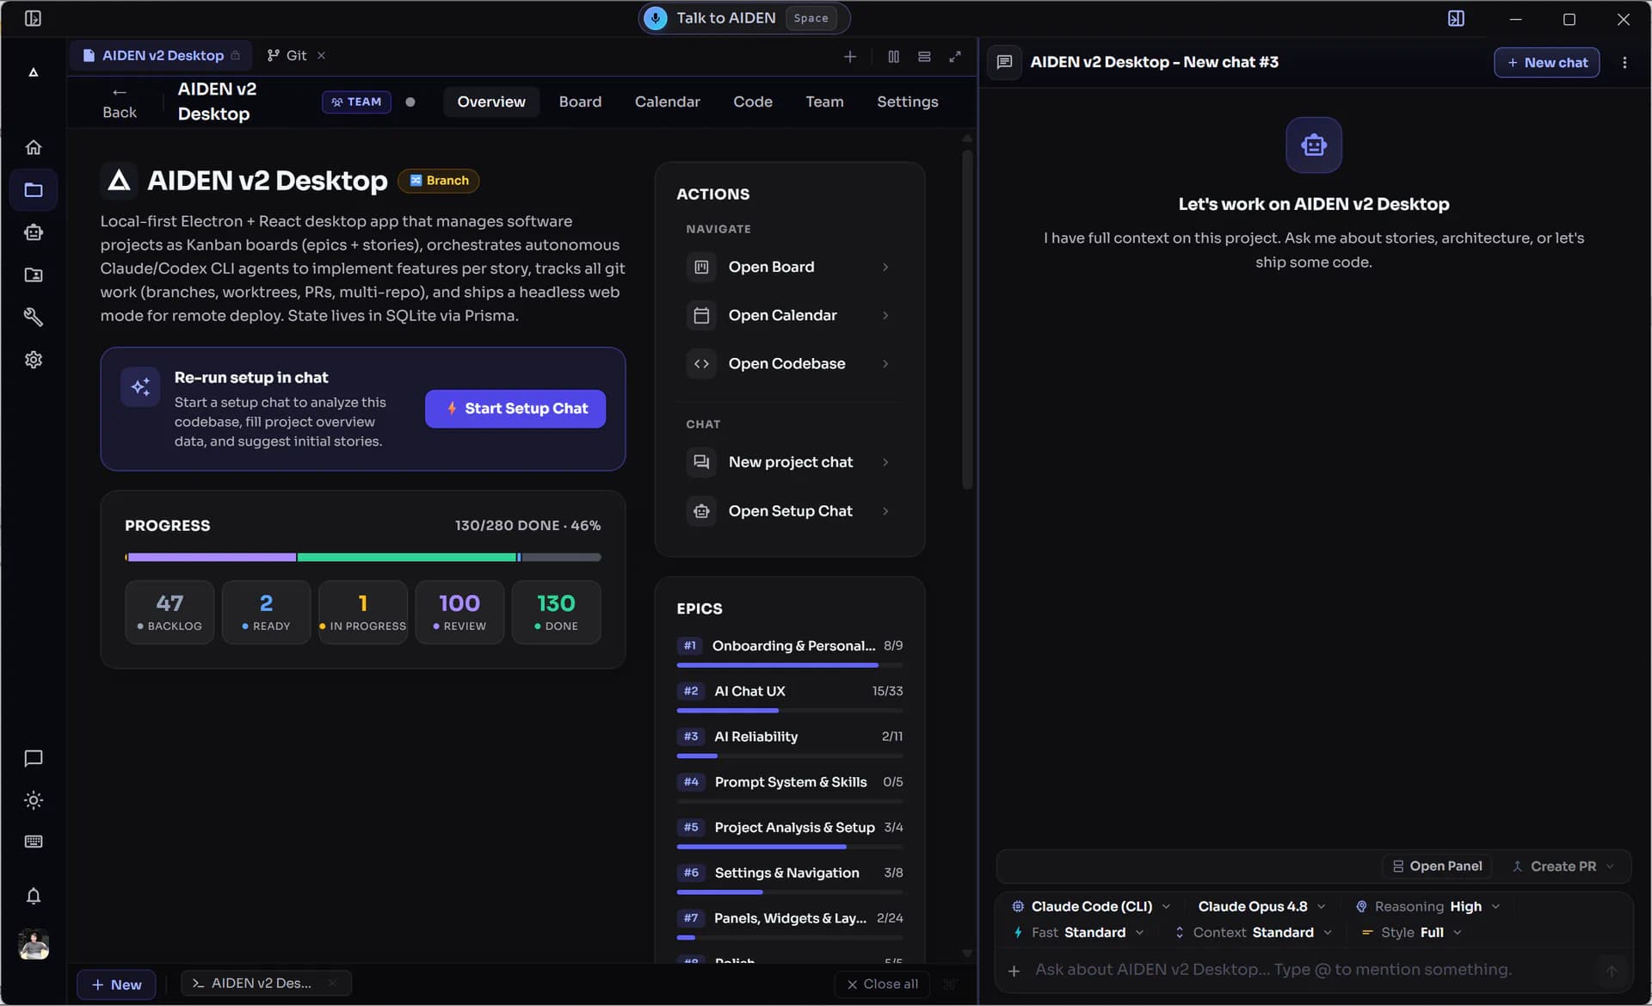Select the Projects folder sidebar icon
1652x1006 pixels.
pyautogui.click(x=34, y=190)
